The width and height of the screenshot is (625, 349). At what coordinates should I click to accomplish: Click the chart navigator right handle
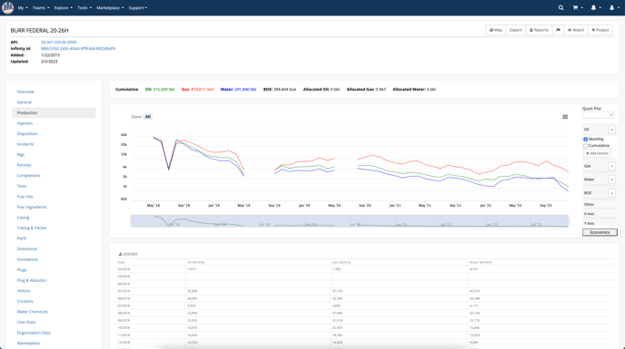pos(569,221)
